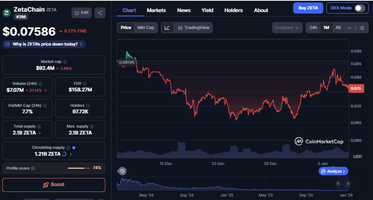Add ZETA to watchlist star button
This screenshot has width=373, height=200.
(81, 13)
